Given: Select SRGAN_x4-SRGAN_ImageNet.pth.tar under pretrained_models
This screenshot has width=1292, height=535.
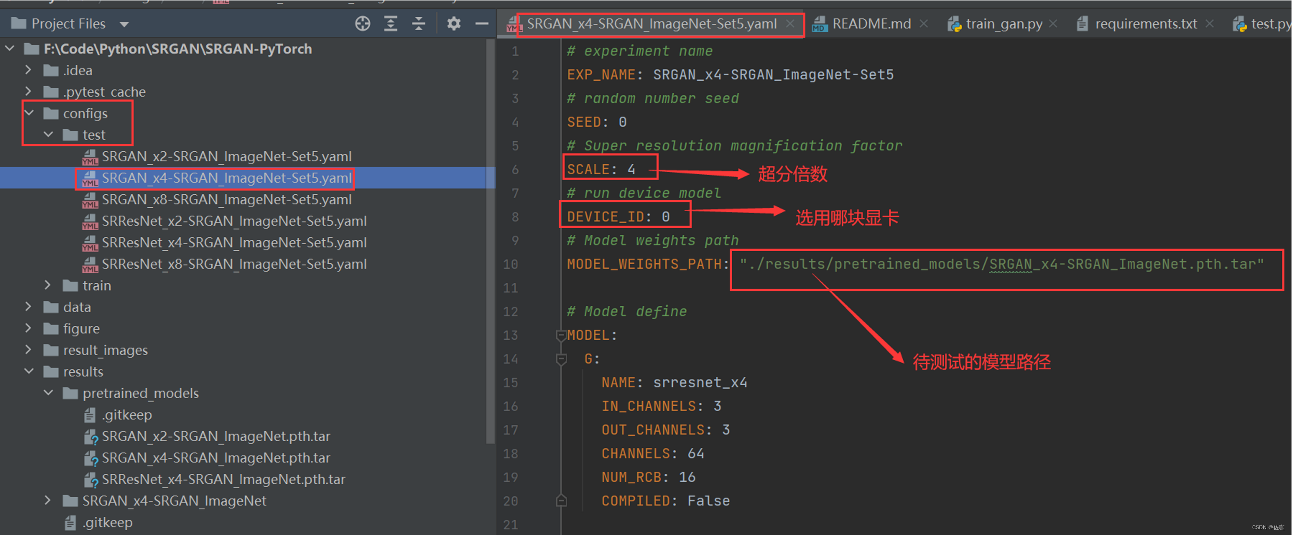Looking at the screenshot, I should pos(215,457).
